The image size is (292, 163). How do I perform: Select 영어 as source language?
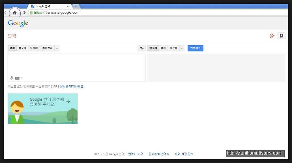(12, 48)
